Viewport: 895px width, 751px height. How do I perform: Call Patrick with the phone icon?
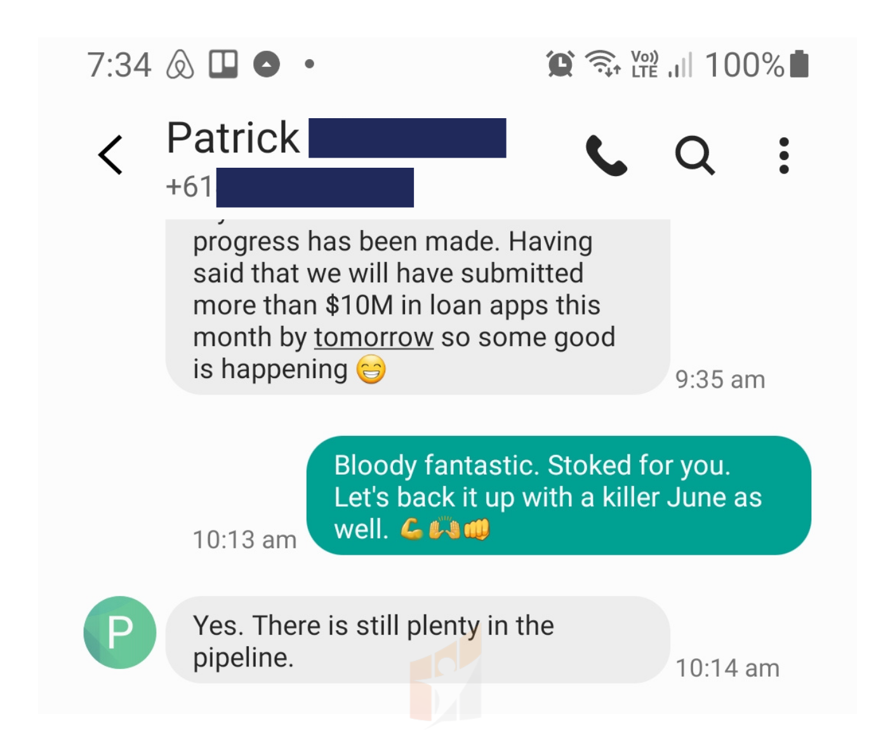(606, 155)
